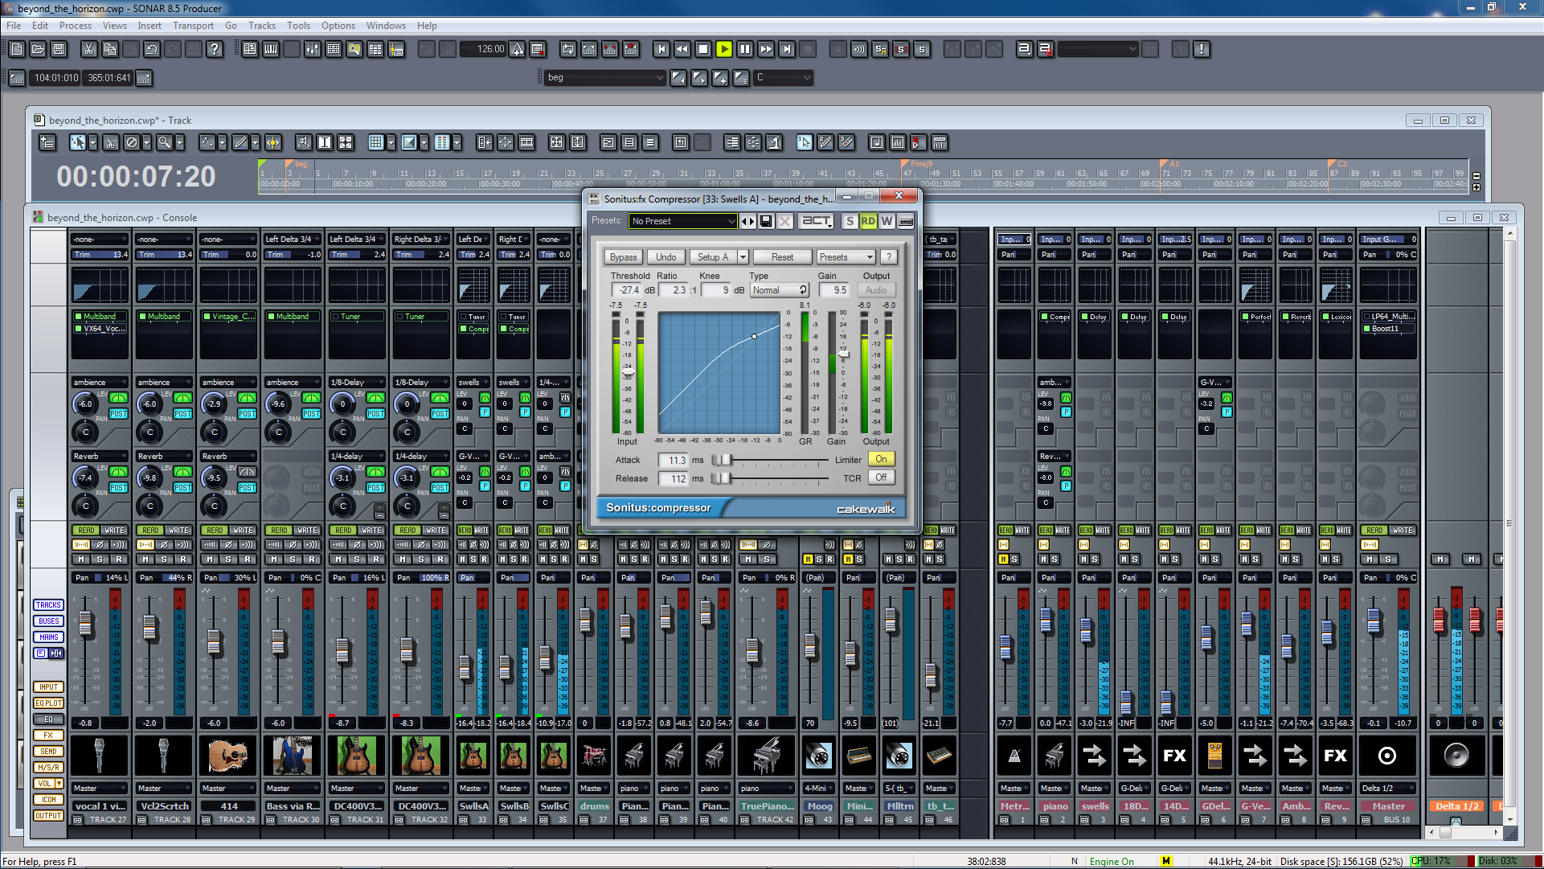Open the File menu
Screen dimensions: 1544x869
click(14, 26)
